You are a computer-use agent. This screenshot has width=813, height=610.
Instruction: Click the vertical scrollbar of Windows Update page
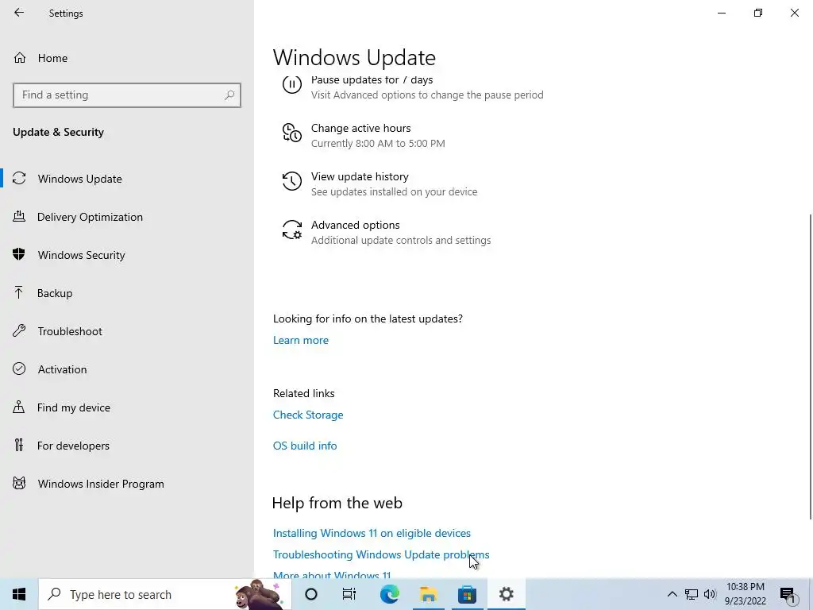(x=811, y=365)
